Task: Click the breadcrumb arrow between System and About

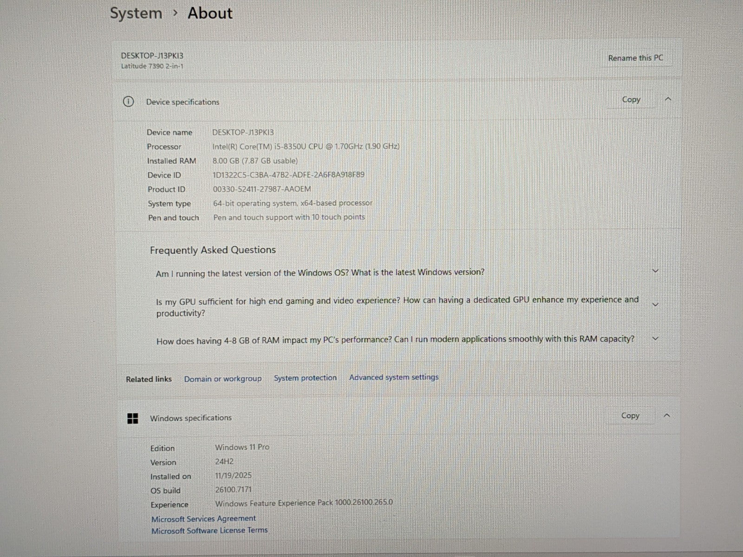Action: tap(175, 13)
